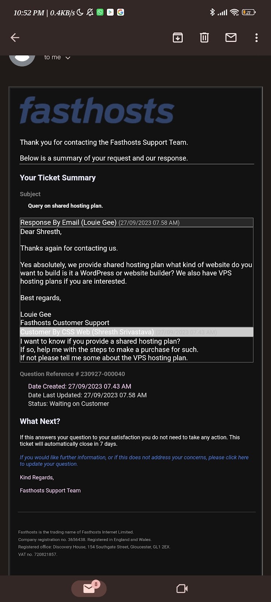Screen dimensions: 271x602
Task: Archive this email
Action: 178,38
